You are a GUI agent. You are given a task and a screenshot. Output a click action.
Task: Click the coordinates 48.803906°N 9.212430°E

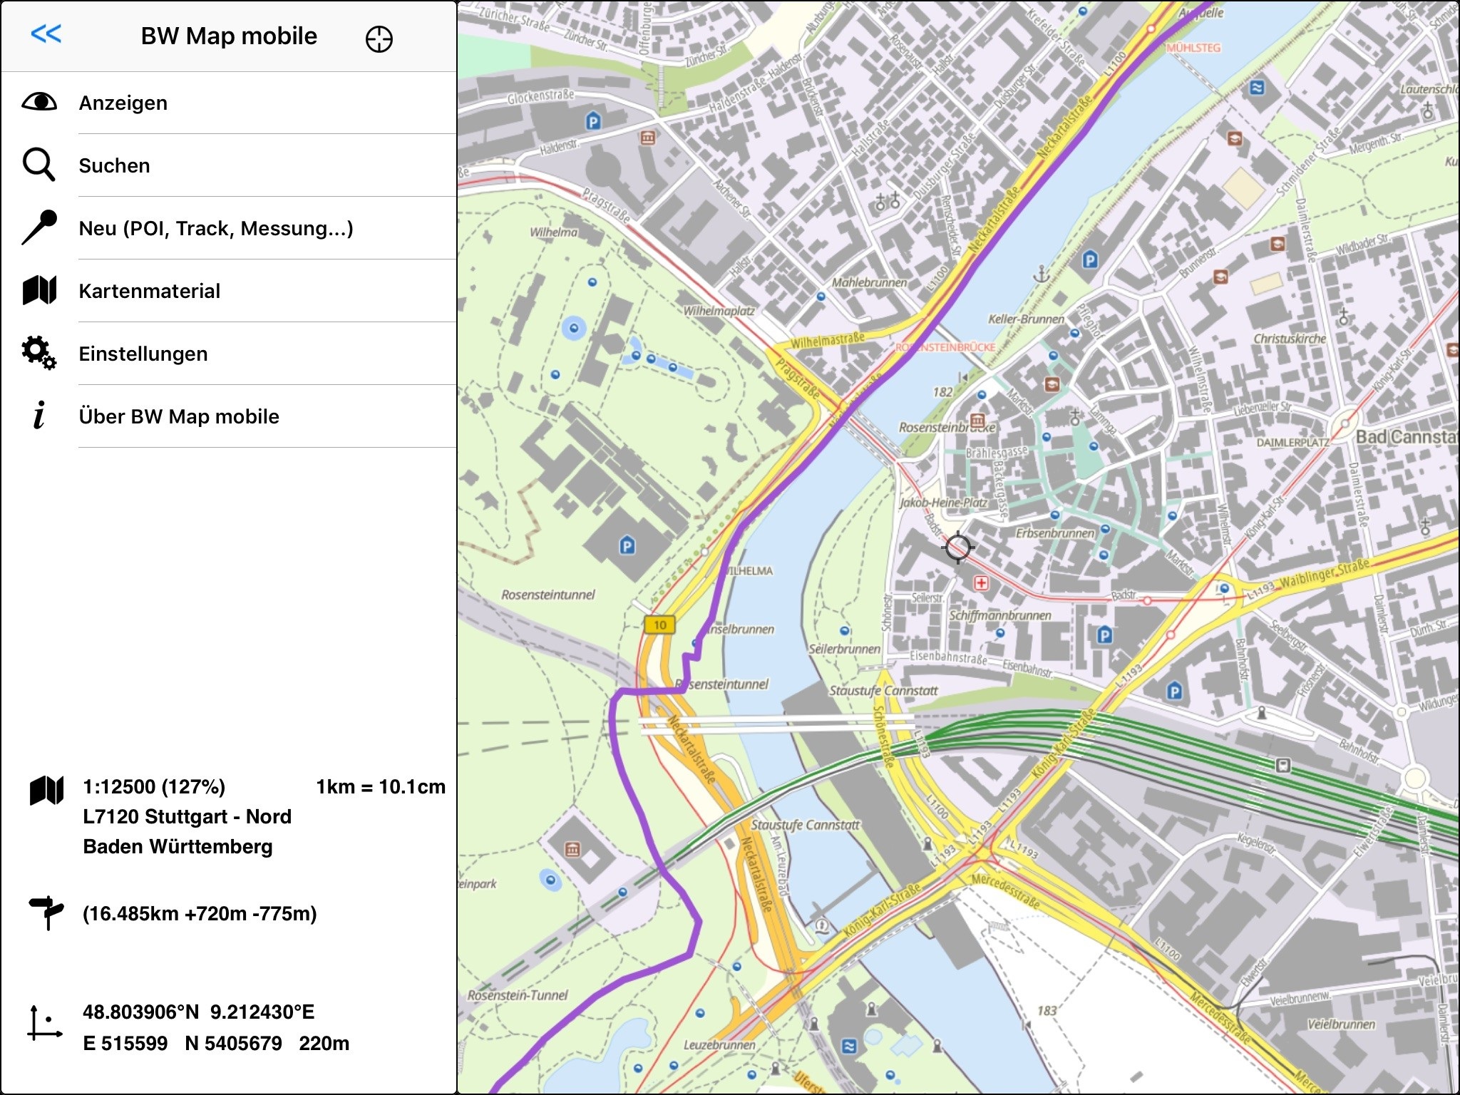[x=200, y=1011]
